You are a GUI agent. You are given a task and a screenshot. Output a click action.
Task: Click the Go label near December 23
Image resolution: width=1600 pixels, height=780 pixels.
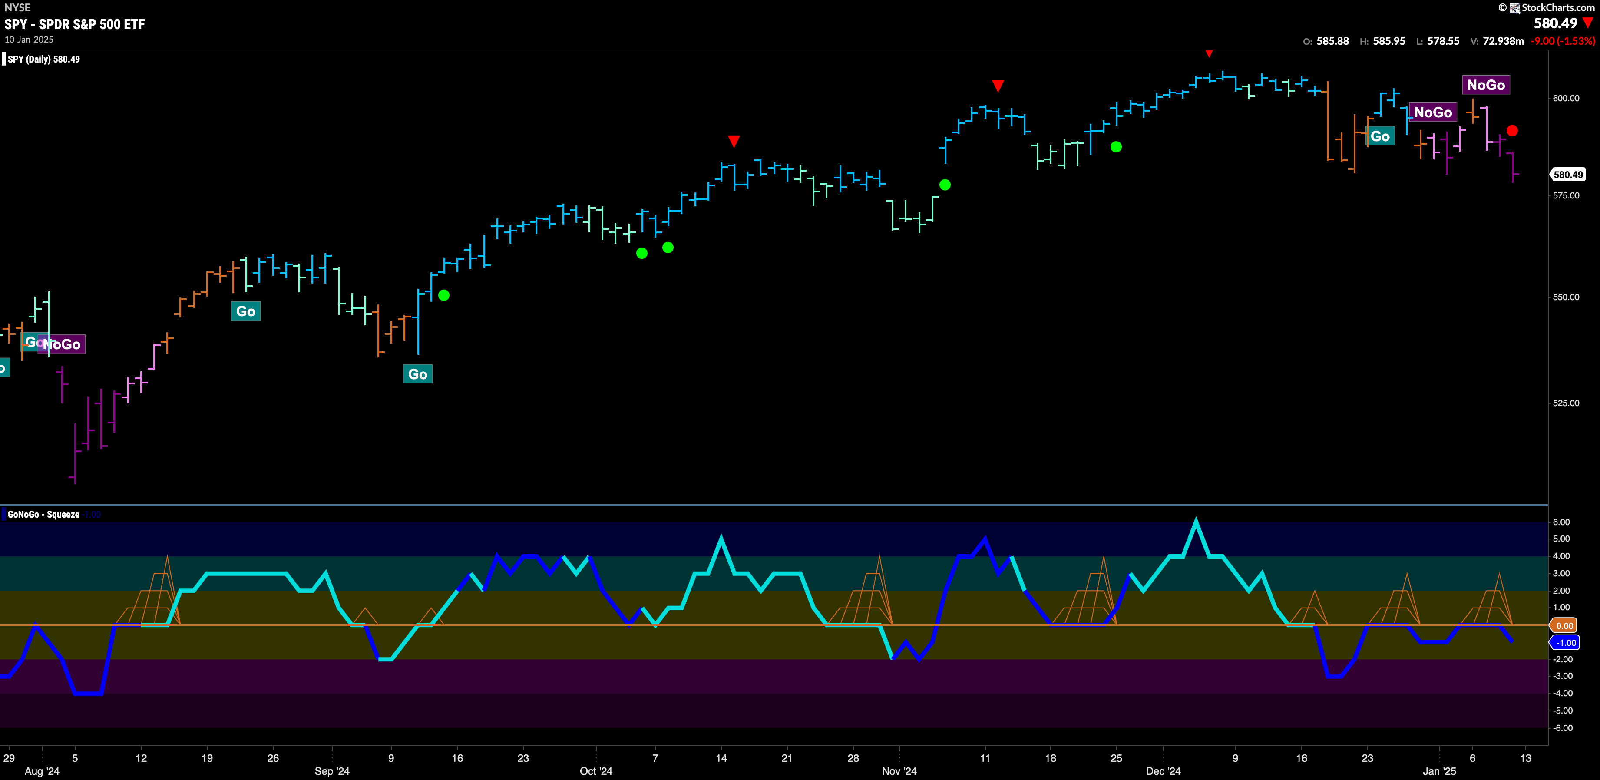pos(1379,136)
